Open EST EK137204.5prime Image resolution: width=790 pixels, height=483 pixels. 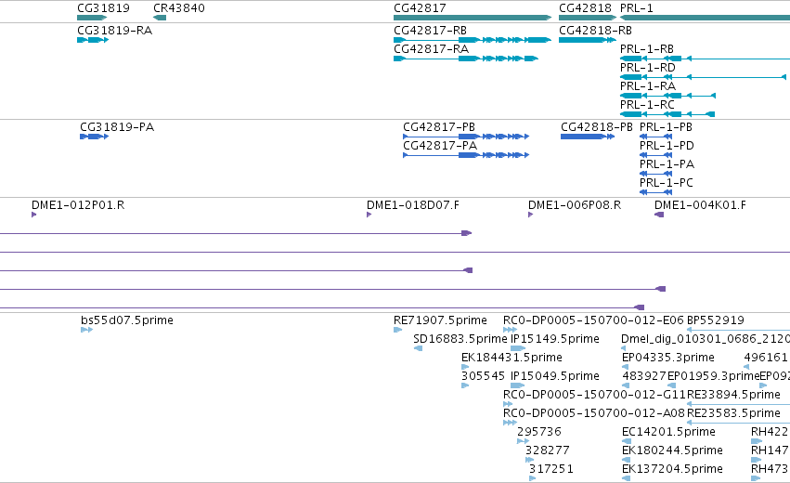click(x=627, y=479)
